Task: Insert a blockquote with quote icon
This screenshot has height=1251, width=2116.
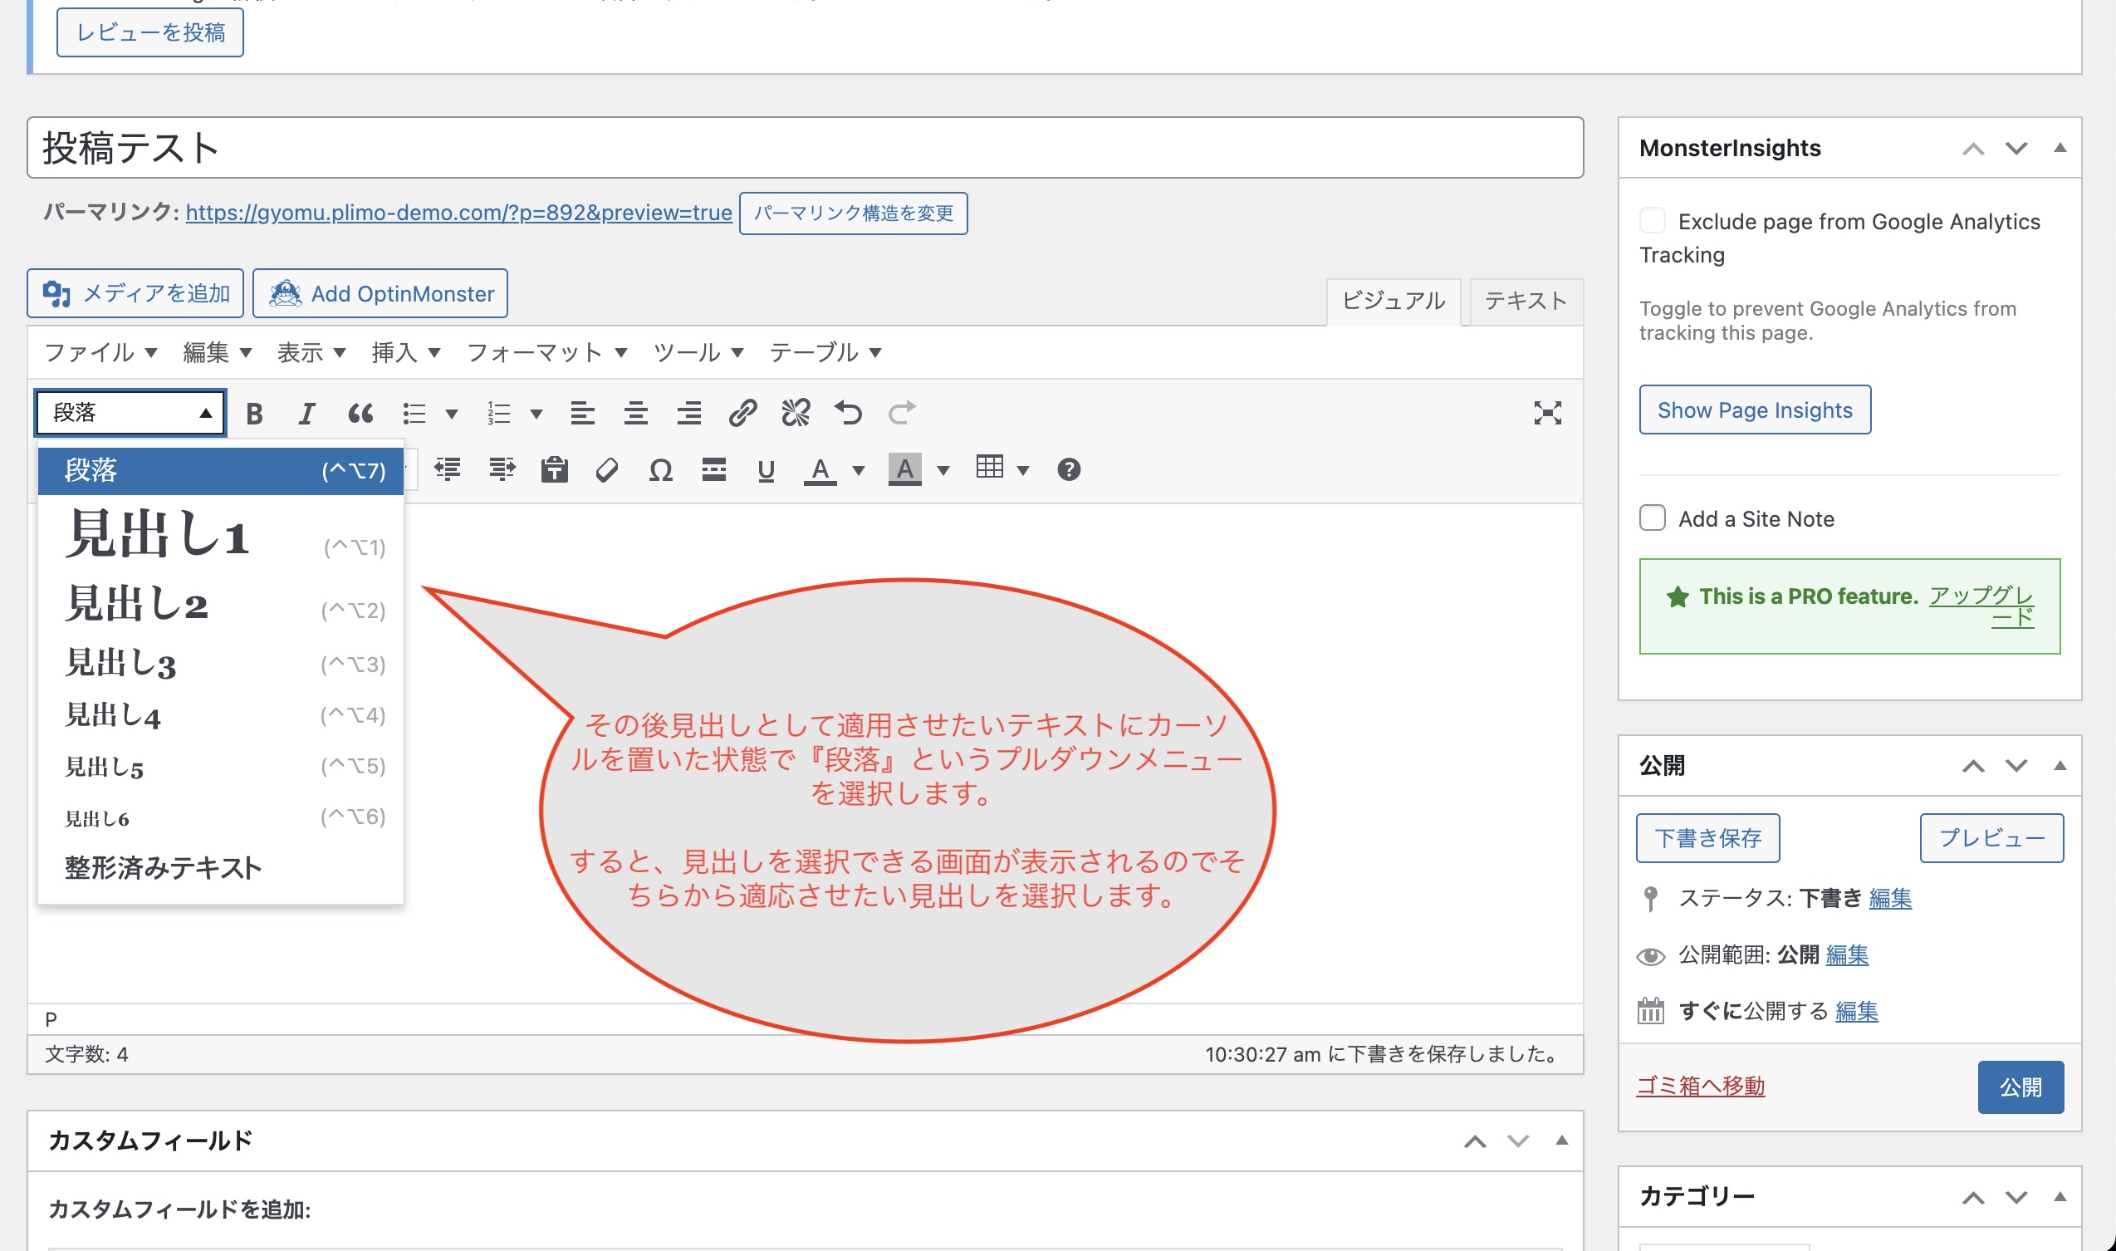Action: (360, 413)
